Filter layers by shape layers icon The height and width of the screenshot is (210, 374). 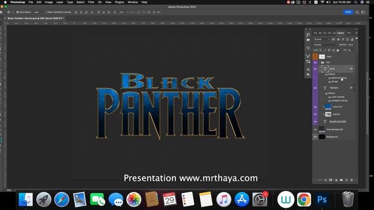point(348,39)
